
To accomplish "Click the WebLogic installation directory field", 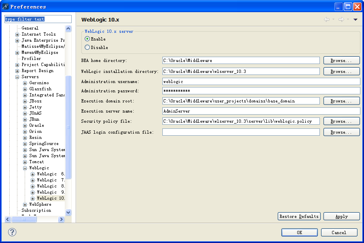I will pos(241,71).
